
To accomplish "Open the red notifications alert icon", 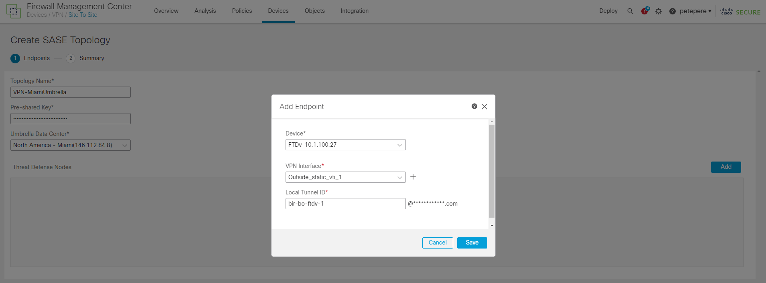I will coord(645,11).
